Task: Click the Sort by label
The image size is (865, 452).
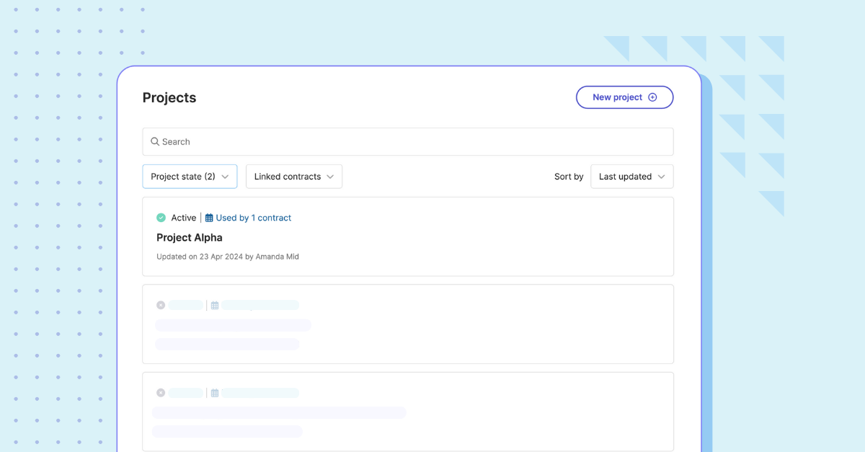Action: pos(569,177)
